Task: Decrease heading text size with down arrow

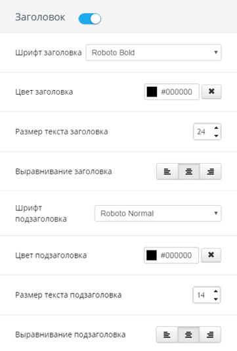Action: (x=216, y=135)
